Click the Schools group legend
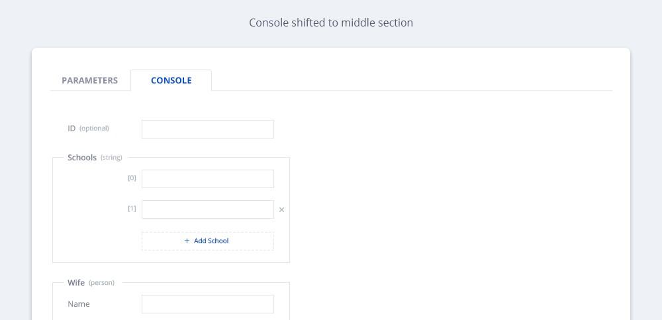Screen dimensions: 662x320 82,157
